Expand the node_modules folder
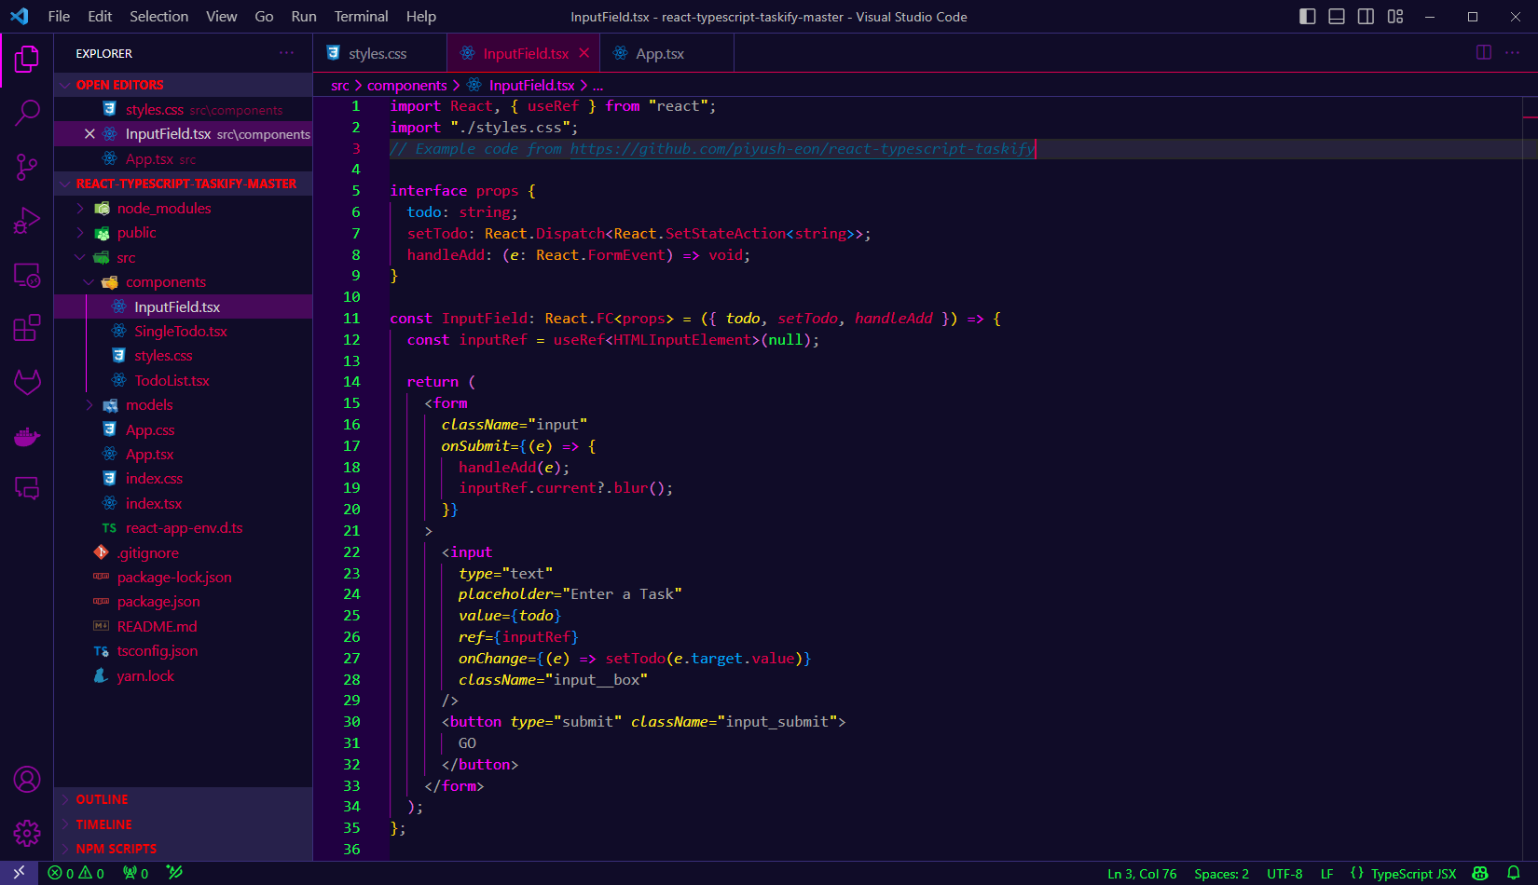Screen dimensions: 1538x885 [x=81, y=208]
